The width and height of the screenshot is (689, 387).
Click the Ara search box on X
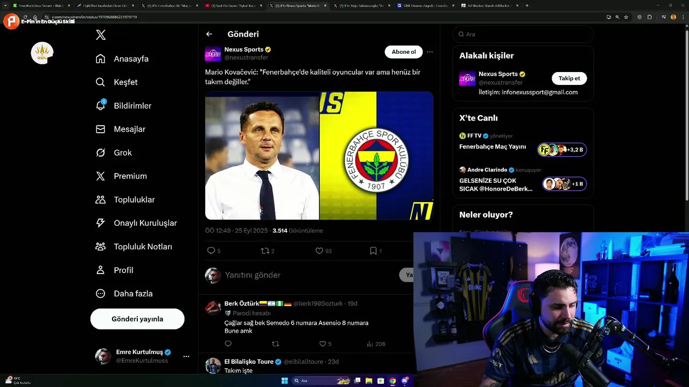[523, 34]
